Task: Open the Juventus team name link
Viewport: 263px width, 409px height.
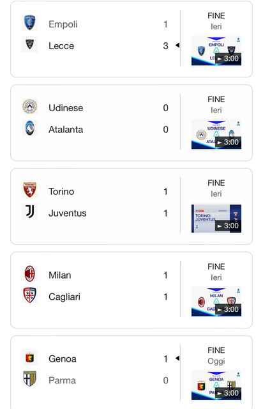Action: tap(68, 213)
